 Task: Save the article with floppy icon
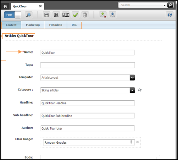47,15
